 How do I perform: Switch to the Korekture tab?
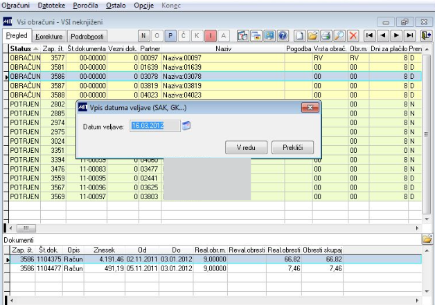click(x=48, y=36)
